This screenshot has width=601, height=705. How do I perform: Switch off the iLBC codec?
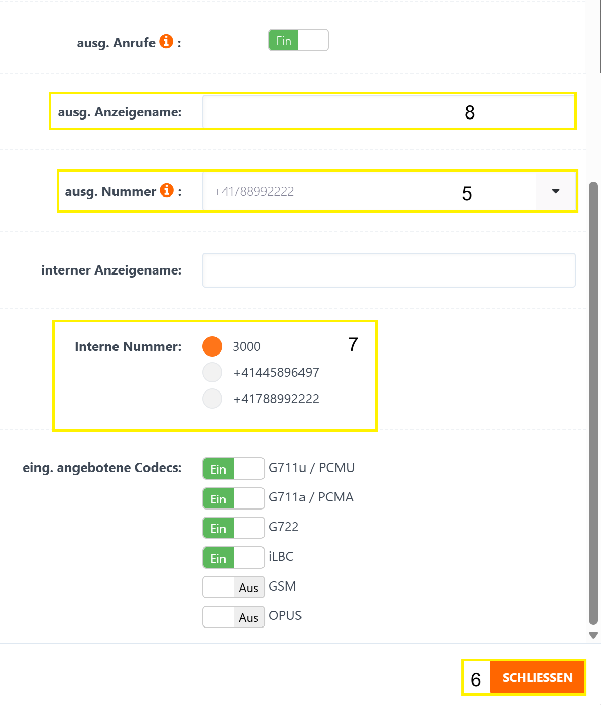point(234,558)
